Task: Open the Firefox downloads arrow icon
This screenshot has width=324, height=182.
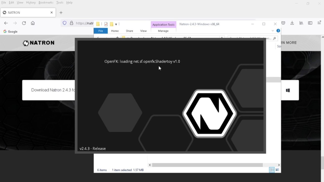Action: click(x=292, y=23)
